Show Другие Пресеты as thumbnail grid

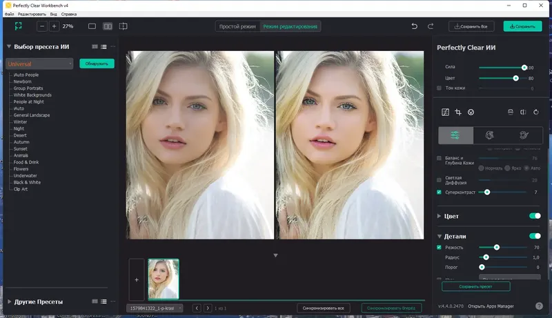click(x=95, y=301)
